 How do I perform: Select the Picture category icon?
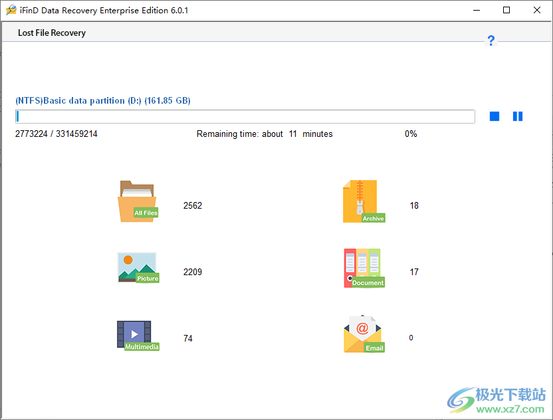(x=138, y=267)
